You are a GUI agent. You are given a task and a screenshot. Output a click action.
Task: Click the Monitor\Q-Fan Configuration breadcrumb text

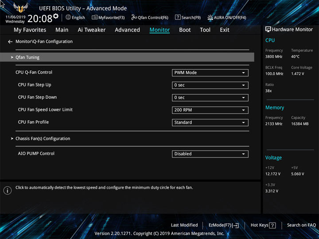pyautogui.click(x=44, y=42)
